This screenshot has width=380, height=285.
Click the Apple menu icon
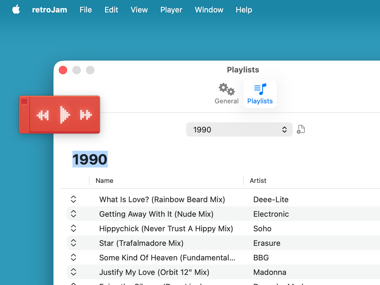tap(16, 9)
